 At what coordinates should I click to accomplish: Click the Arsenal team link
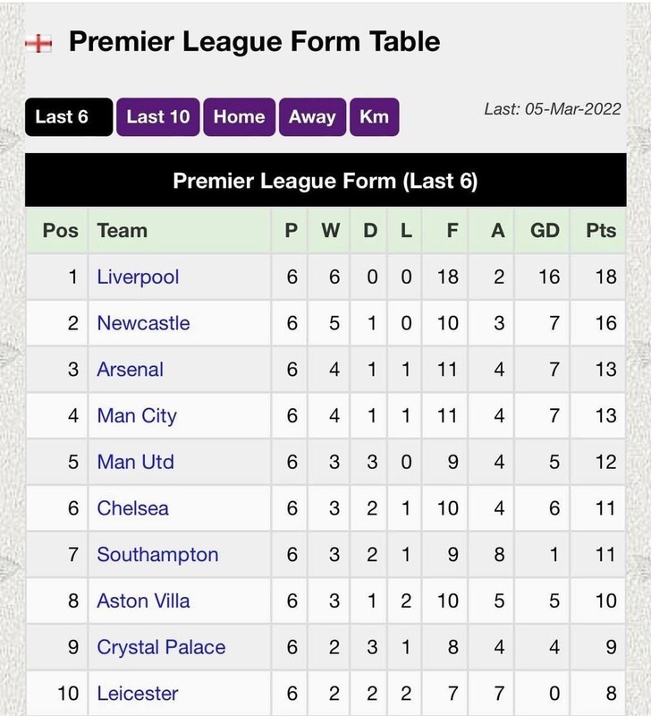131,369
